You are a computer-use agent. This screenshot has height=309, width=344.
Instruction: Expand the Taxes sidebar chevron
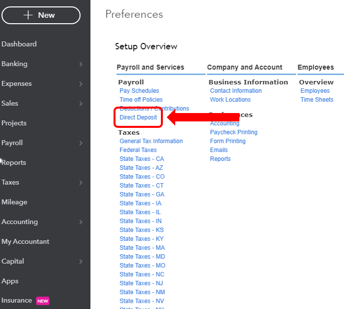81,183
